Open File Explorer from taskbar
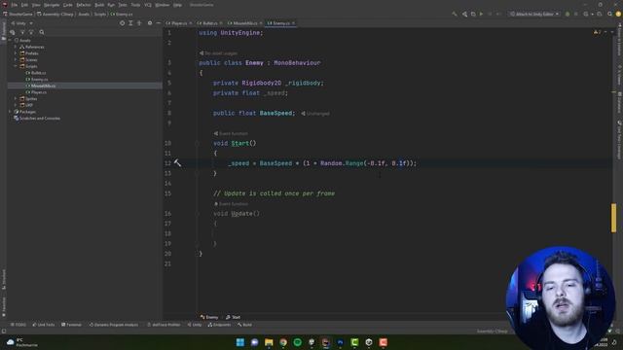This screenshot has width=623, height=350. (269, 342)
